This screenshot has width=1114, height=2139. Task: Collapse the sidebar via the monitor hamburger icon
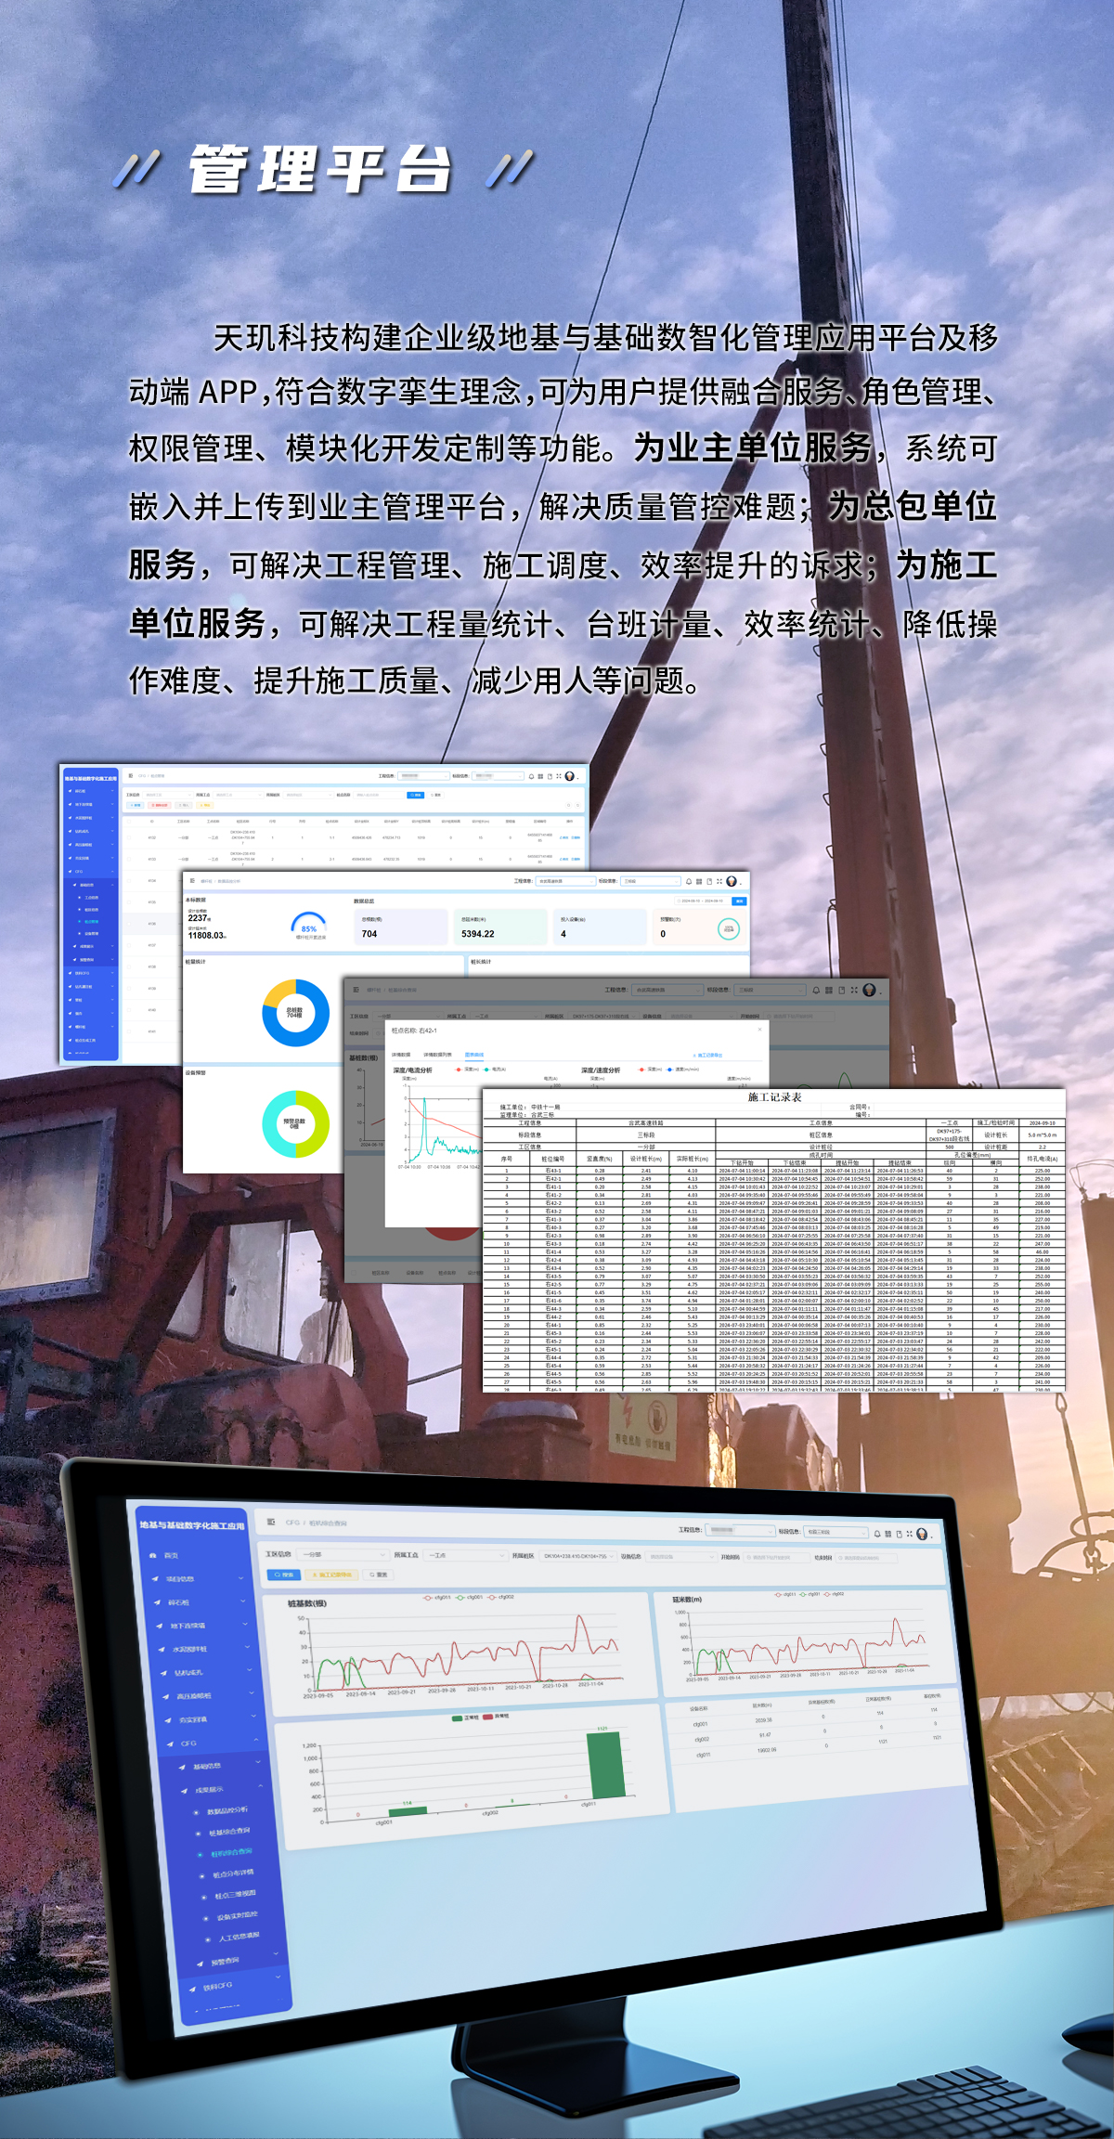tap(271, 1522)
